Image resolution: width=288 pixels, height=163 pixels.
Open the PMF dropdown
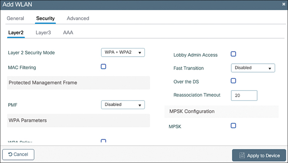(123, 105)
